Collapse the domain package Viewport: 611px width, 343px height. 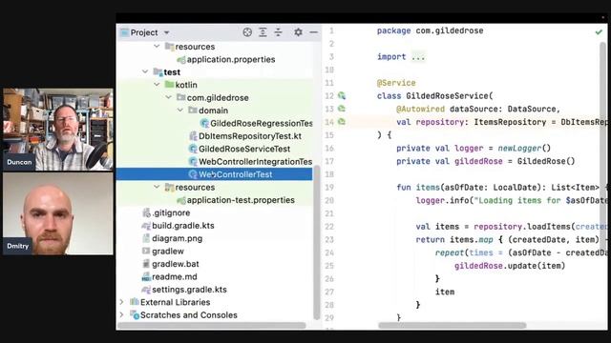[x=180, y=111]
